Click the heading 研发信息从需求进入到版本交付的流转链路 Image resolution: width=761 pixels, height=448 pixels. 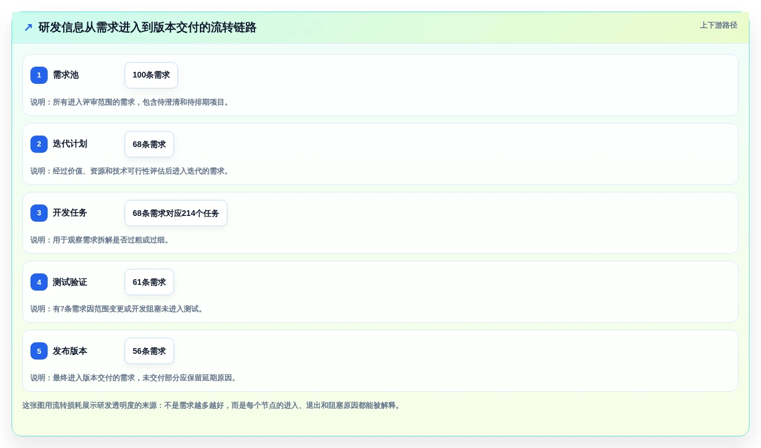pyautogui.click(x=147, y=28)
